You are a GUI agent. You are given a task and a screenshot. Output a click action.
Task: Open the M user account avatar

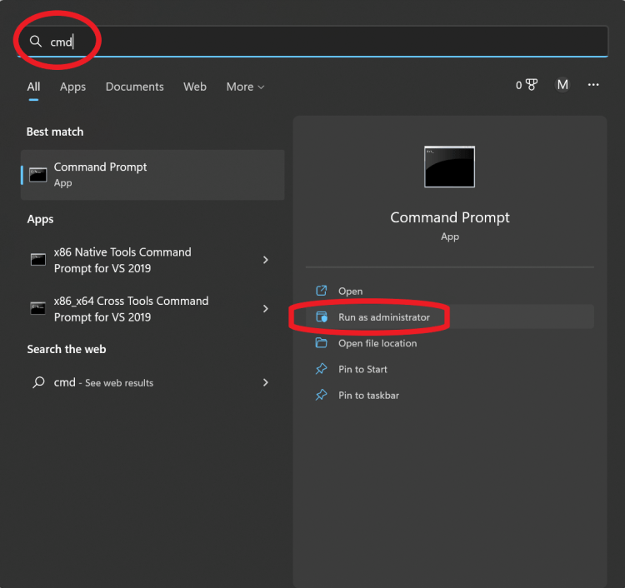[x=562, y=85]
